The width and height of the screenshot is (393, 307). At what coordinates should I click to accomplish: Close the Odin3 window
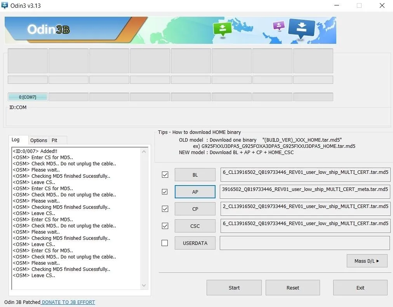[382, 5]
